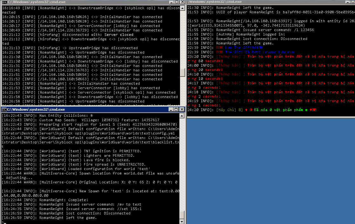Click the 'Loaded configuration for world 'text'' line
This screenshot has height=224, width=355.
coord(76,169)
